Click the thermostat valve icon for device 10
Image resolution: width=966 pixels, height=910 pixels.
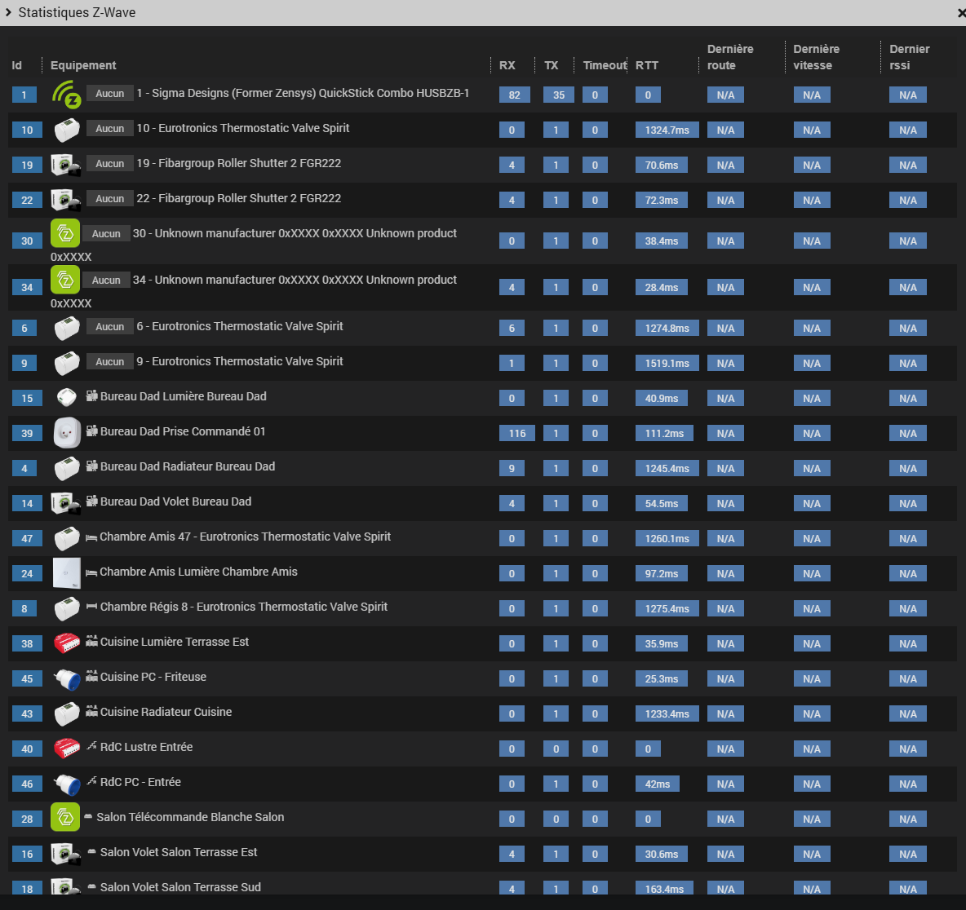[x=67, y=130]
